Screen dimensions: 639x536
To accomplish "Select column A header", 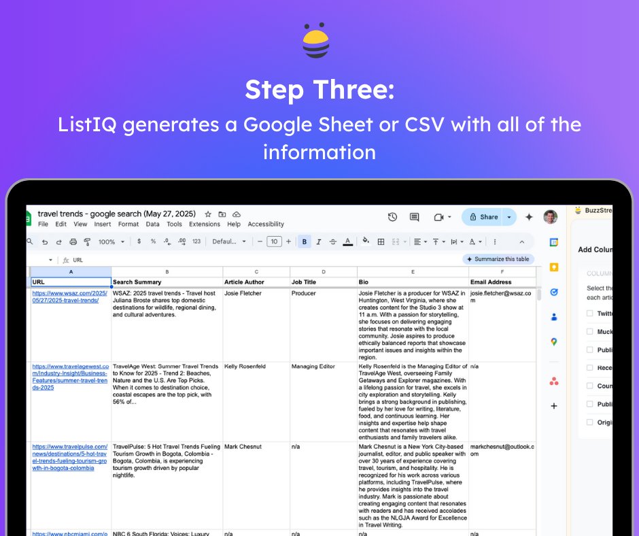I will coord(71,271).
